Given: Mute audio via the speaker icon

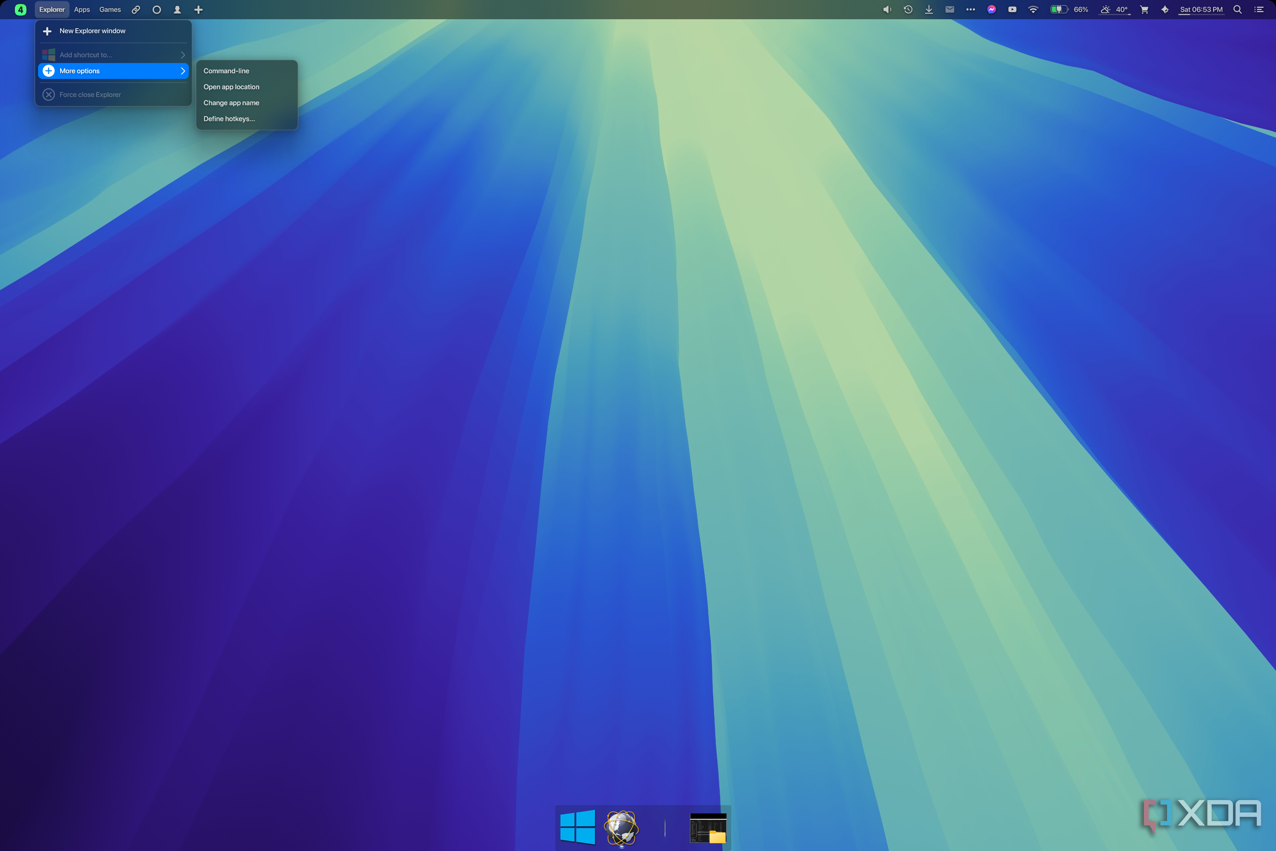Looking at the screenshot, I should pyautogui.click(x=887, y=9).
